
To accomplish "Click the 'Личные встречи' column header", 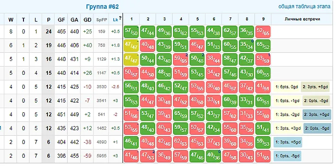I will coord(302,19).
